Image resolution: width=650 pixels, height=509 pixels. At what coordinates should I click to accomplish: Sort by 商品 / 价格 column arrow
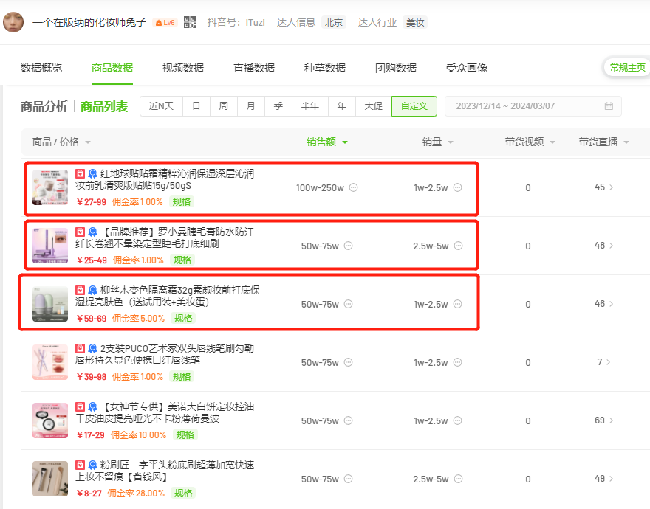(x=87, y=142)
